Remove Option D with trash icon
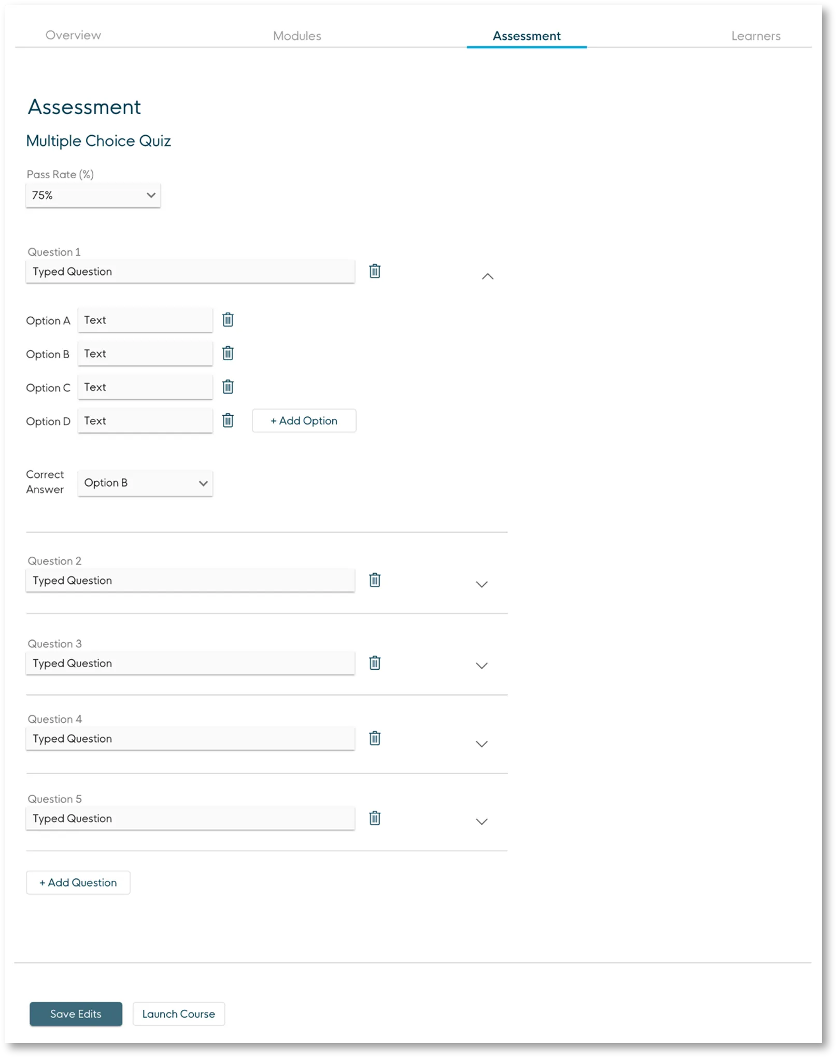Screen dimensions: 837x1058 click(x=228, y=420)
